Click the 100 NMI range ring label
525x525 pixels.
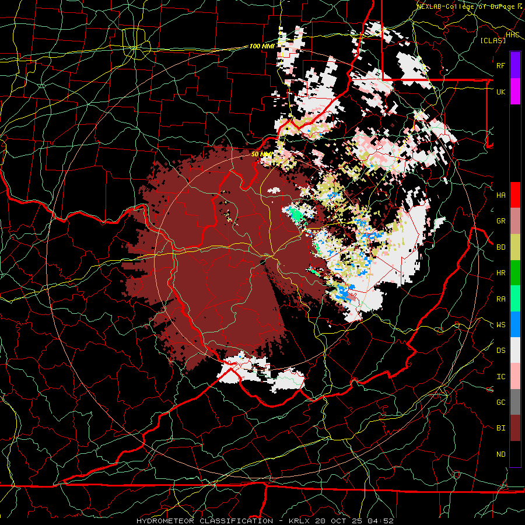(262, 46)
